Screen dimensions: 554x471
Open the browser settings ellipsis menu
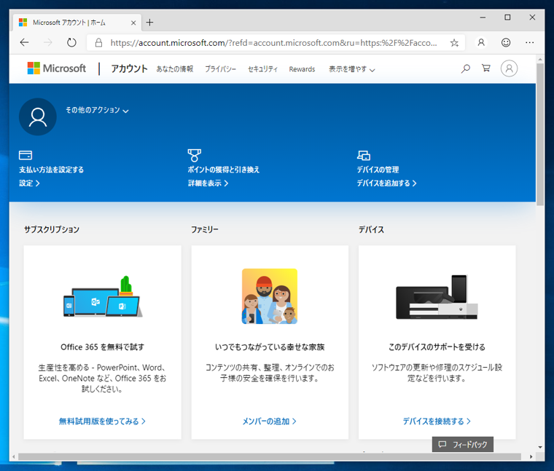pyautogui.click(x=530, y=43)
